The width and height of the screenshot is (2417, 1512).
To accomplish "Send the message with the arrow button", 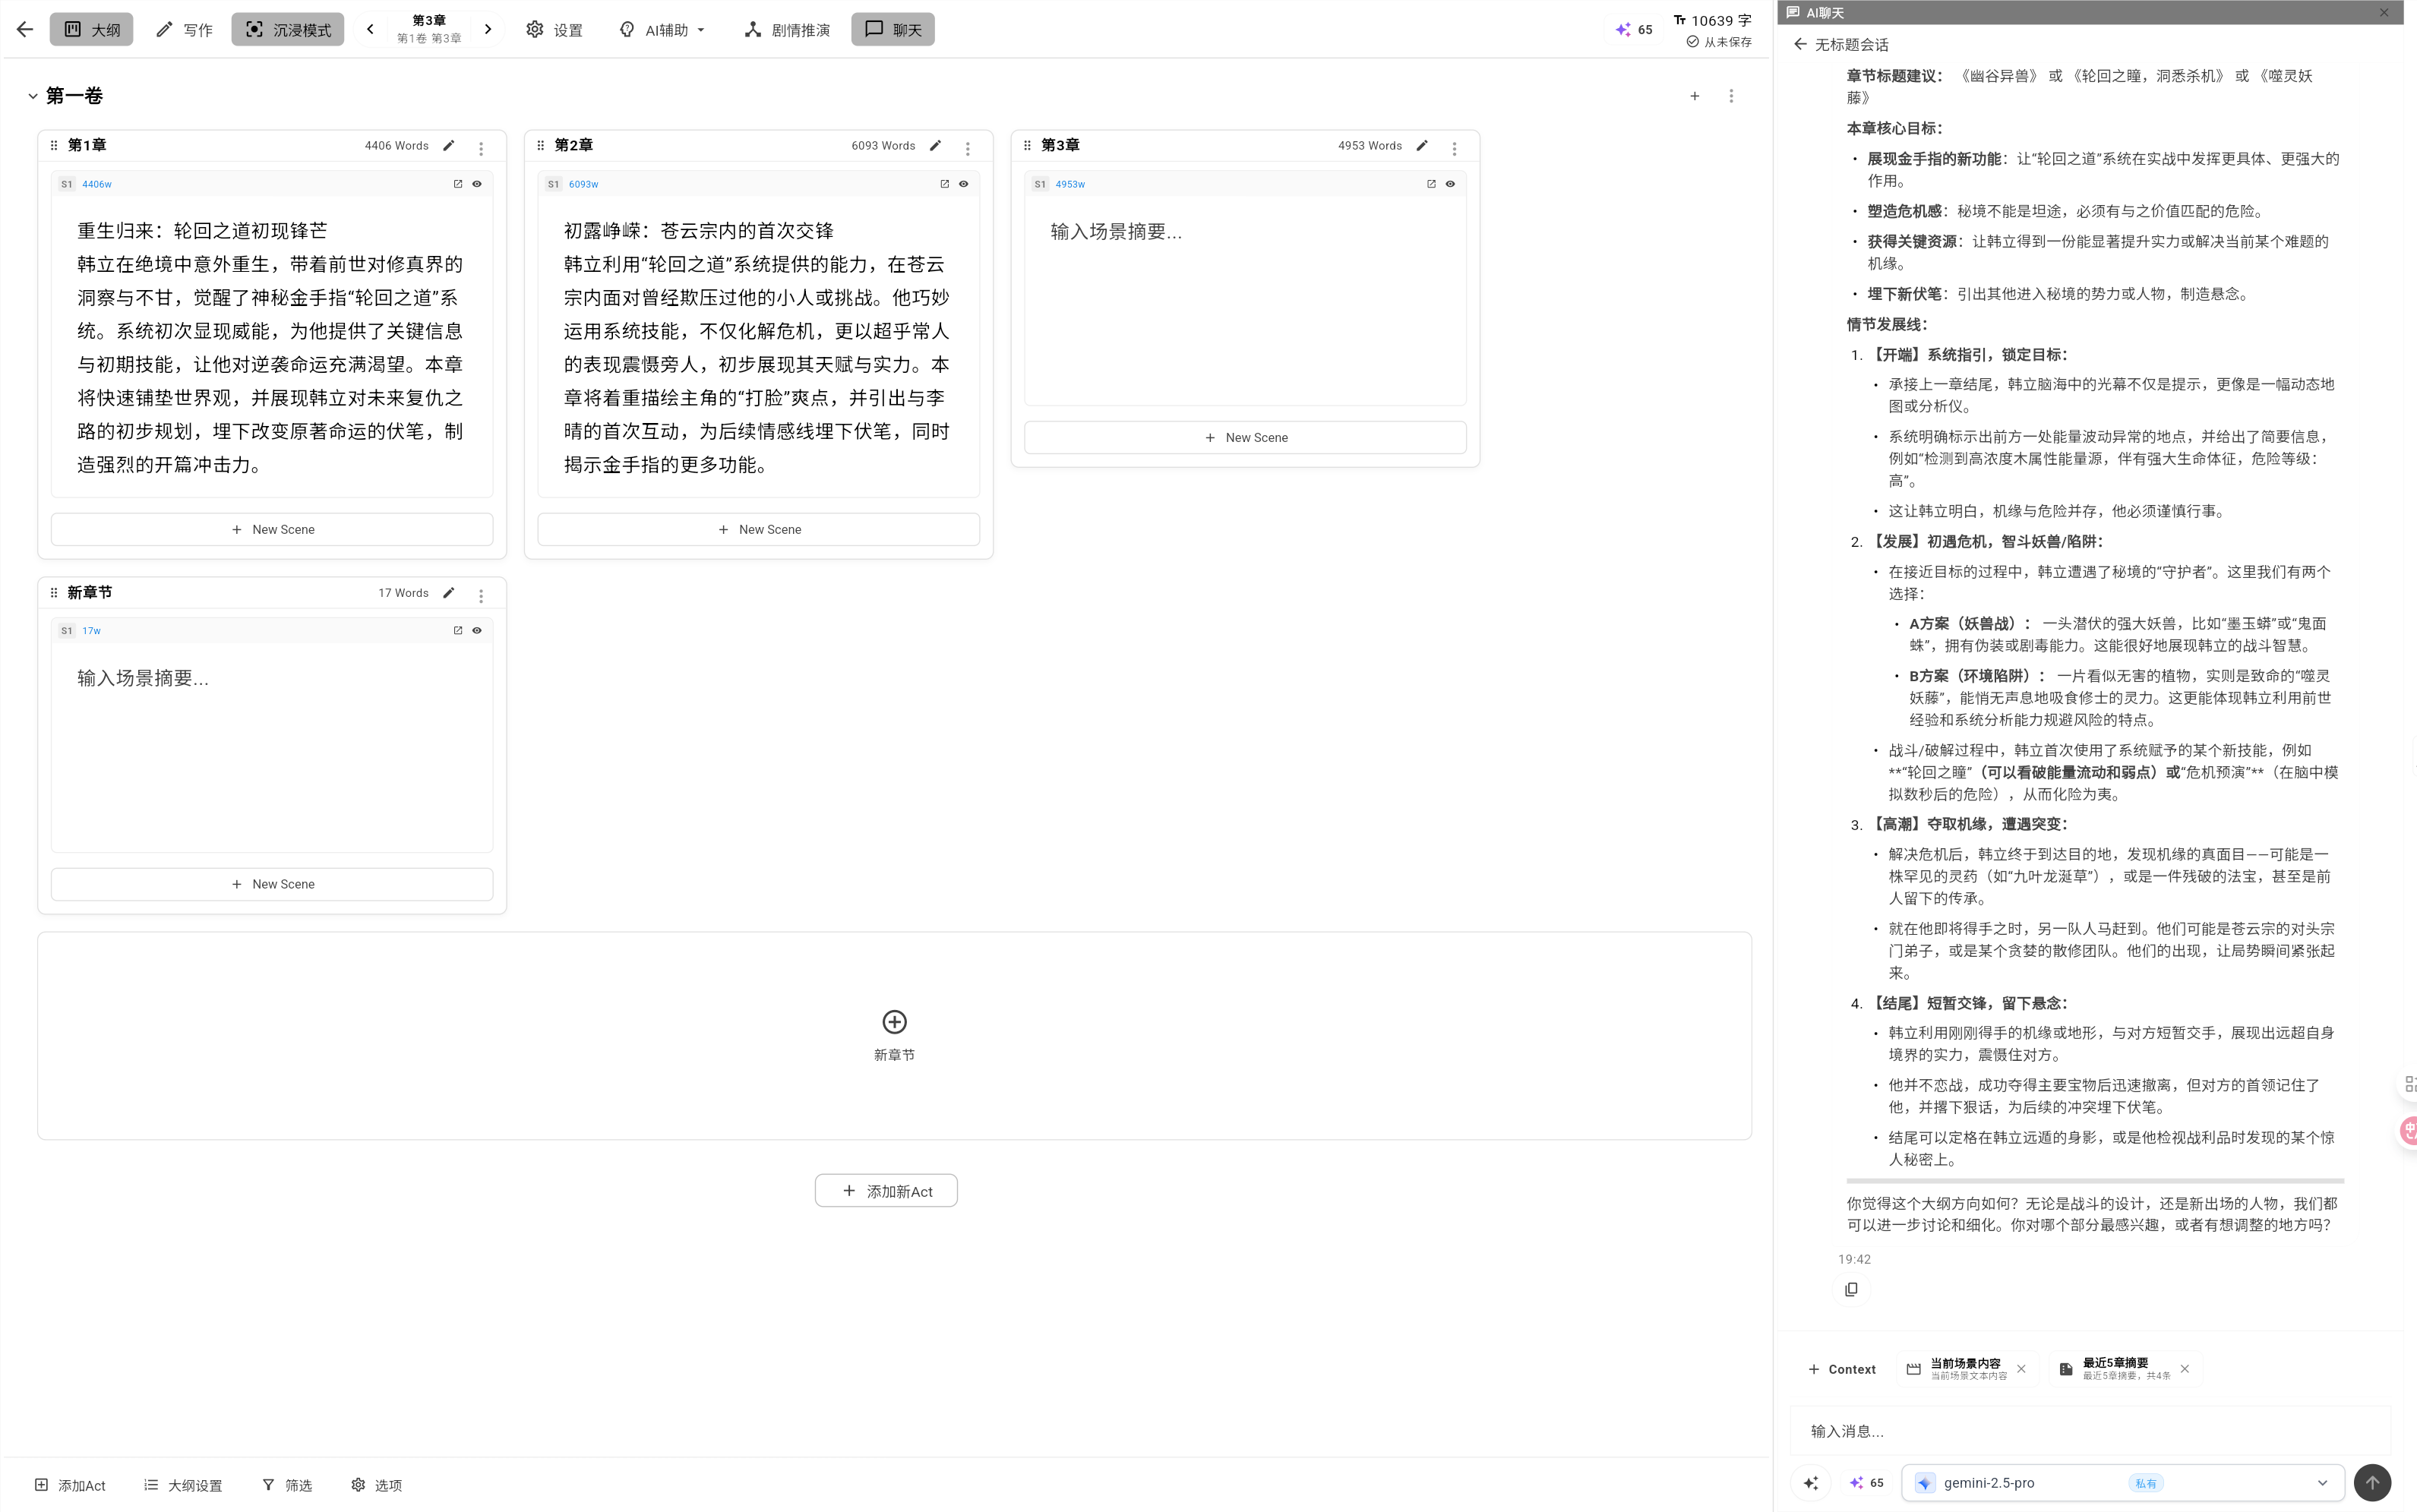I will tap(2373, 1483).
